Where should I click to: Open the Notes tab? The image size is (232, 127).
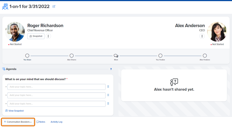tap(41, 122)
